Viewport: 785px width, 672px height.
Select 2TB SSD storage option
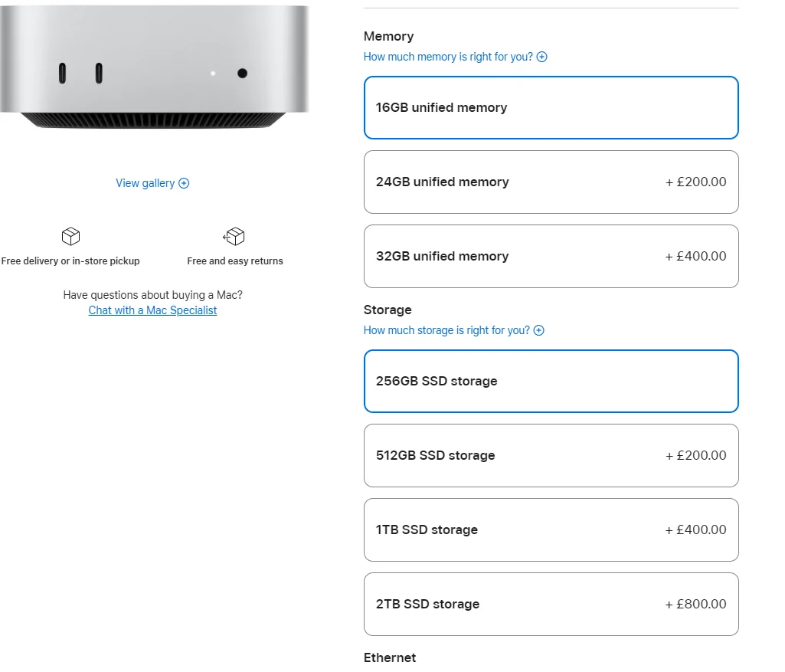(551, 605)
